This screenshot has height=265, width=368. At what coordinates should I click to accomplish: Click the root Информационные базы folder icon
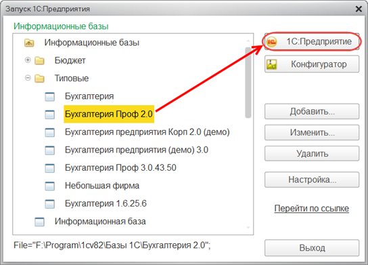tap(29, 43)
